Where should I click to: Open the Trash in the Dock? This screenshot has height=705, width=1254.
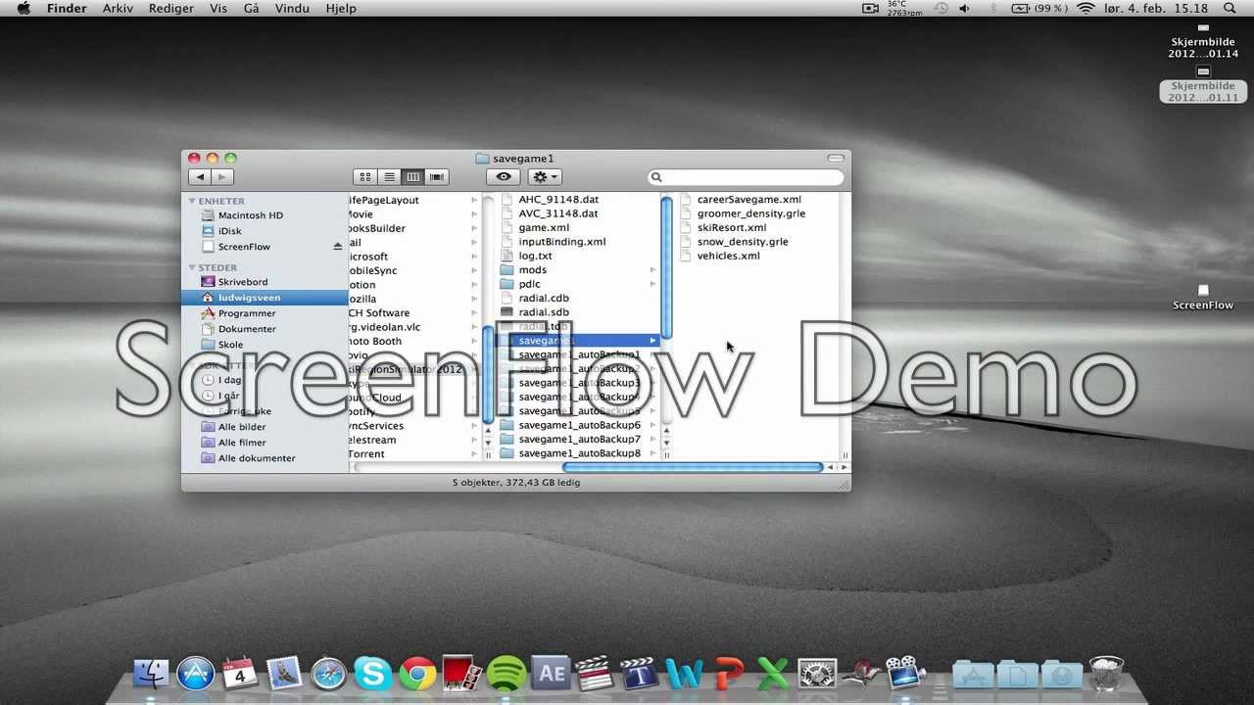point(1107,674)
